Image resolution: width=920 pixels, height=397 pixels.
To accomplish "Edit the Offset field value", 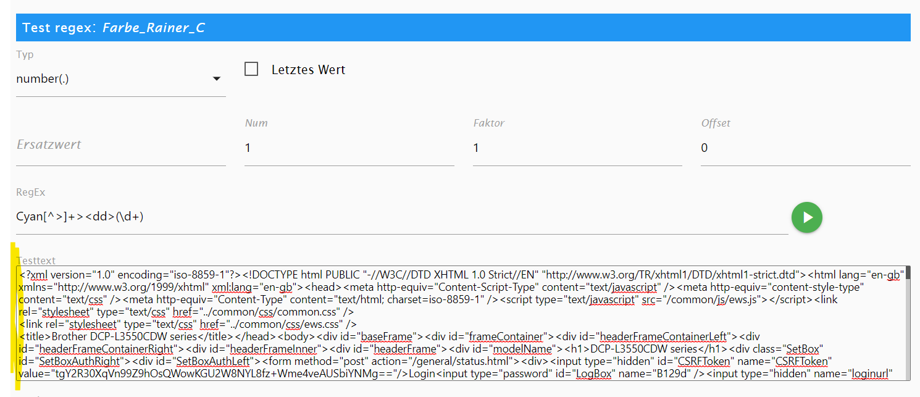I will click(805, 148).
